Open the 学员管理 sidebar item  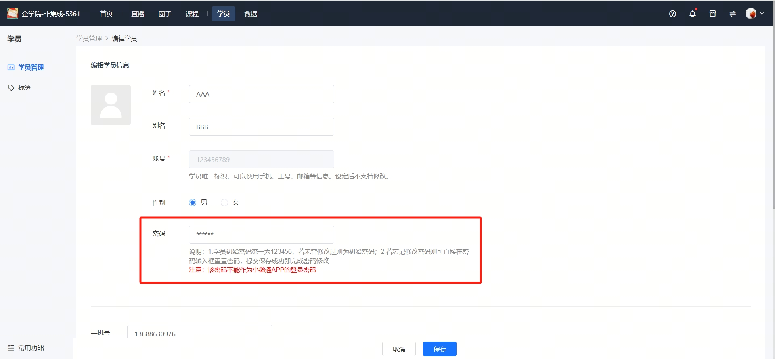point(31,67)
